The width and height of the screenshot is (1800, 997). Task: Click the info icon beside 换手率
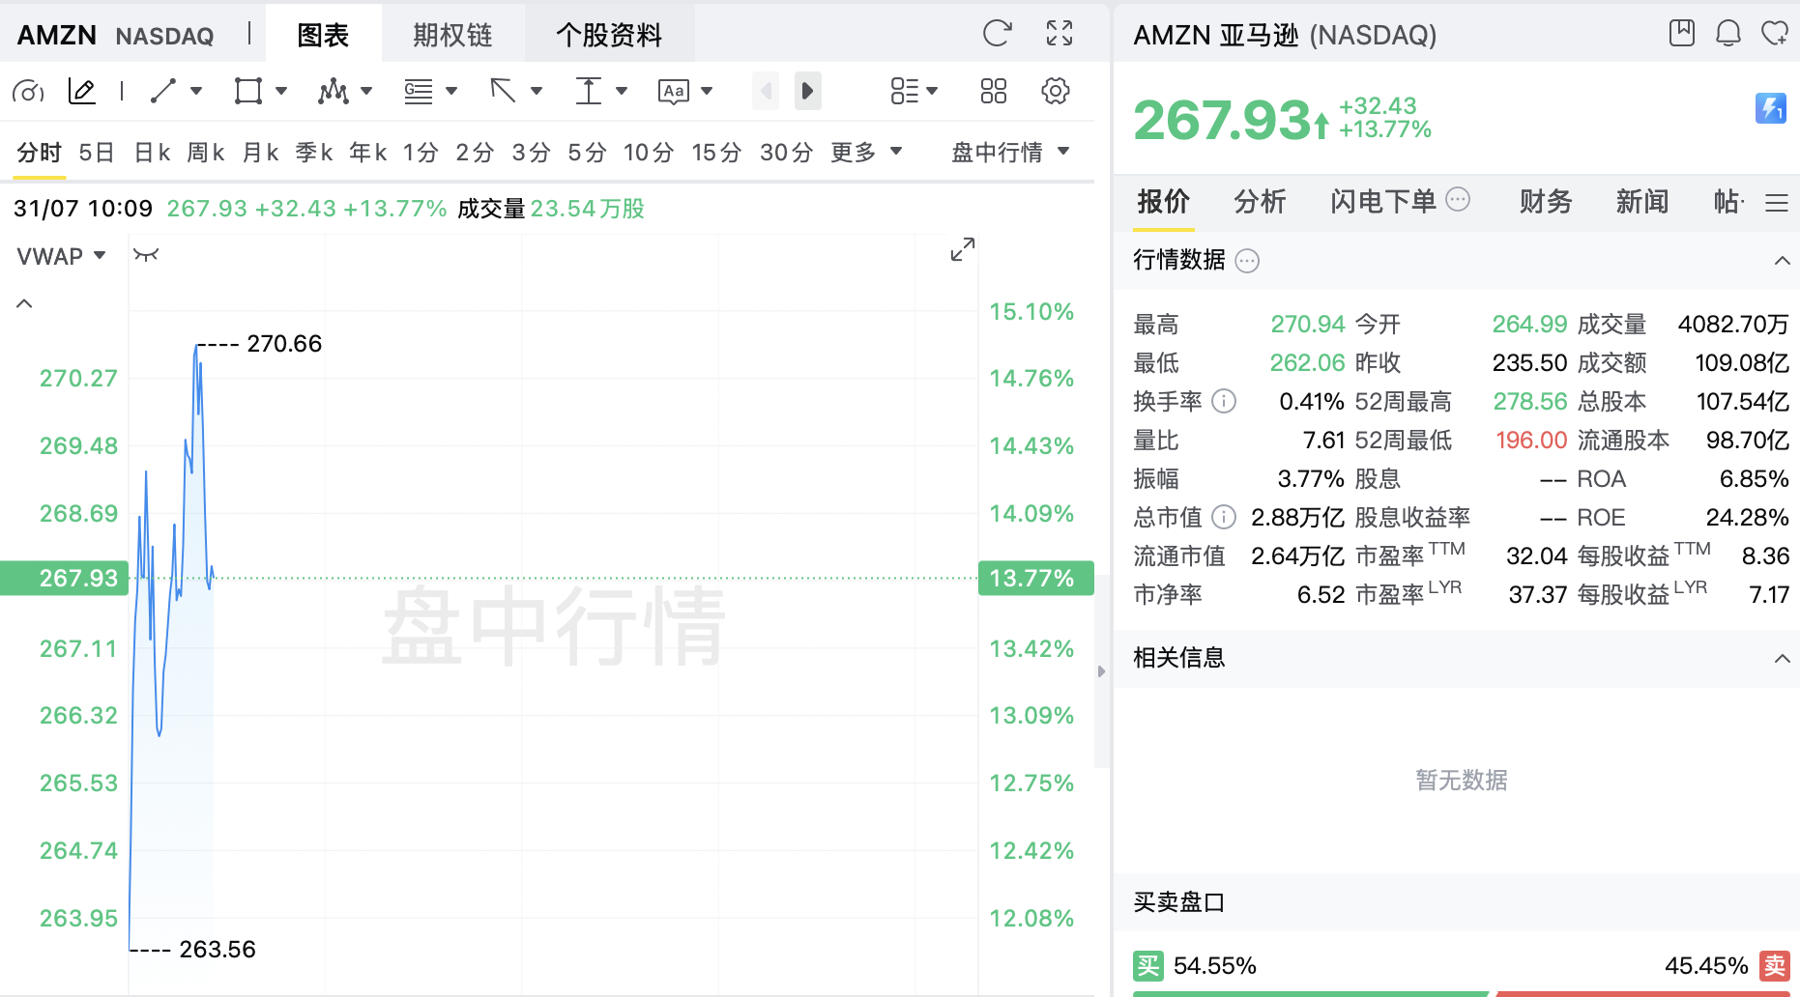[1224, 401]
